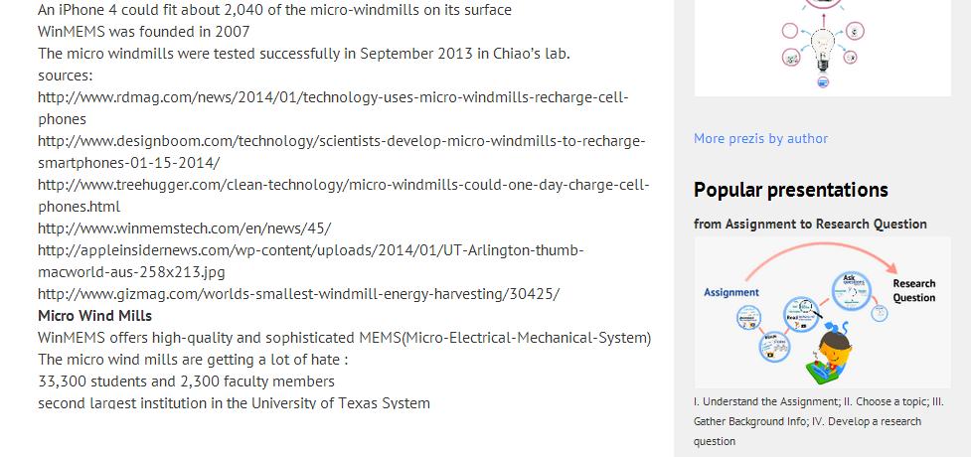Click the 'sources:' label in the transcript
The image size is (971, 457).
[x=65, y=76]
